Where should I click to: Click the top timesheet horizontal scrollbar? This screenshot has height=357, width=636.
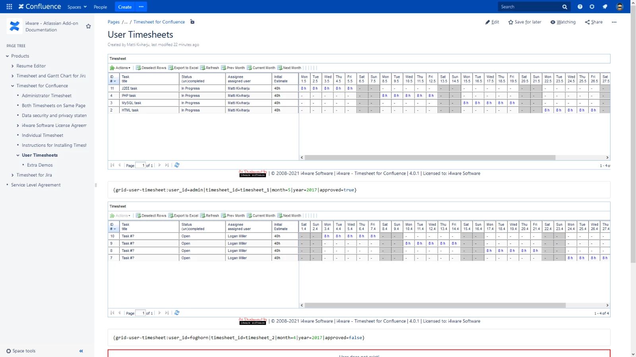[x=430, y=157]
